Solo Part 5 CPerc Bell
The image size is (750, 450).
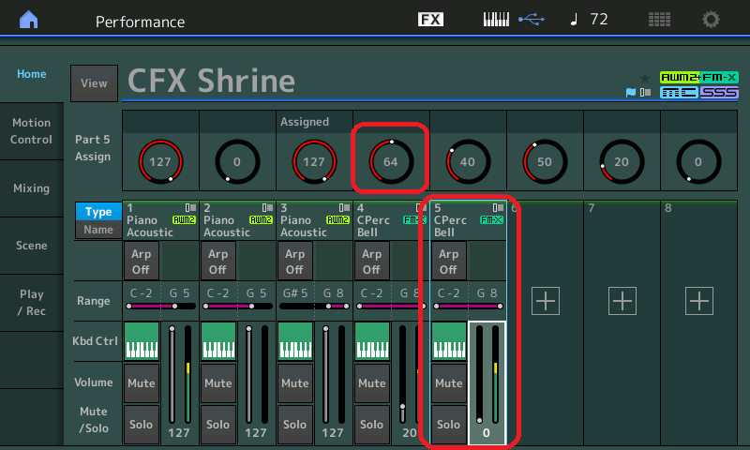(x=448, y=425)
